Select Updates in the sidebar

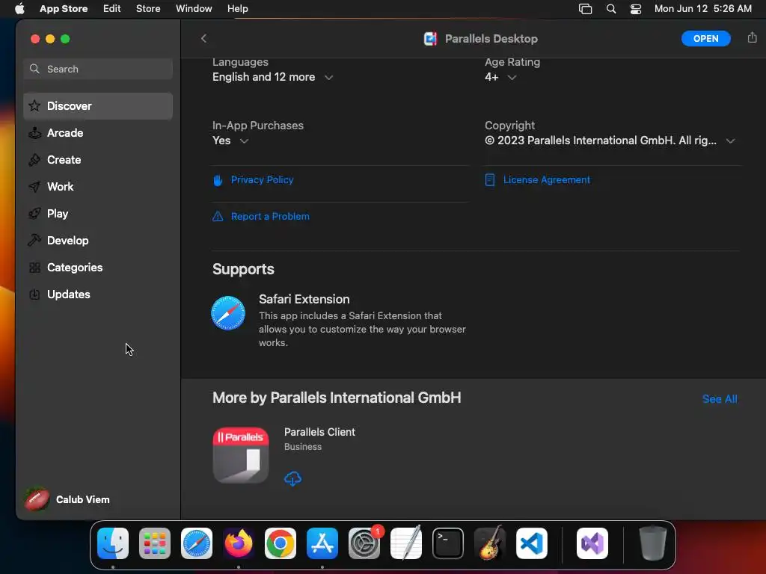click(x=98, y=294)
